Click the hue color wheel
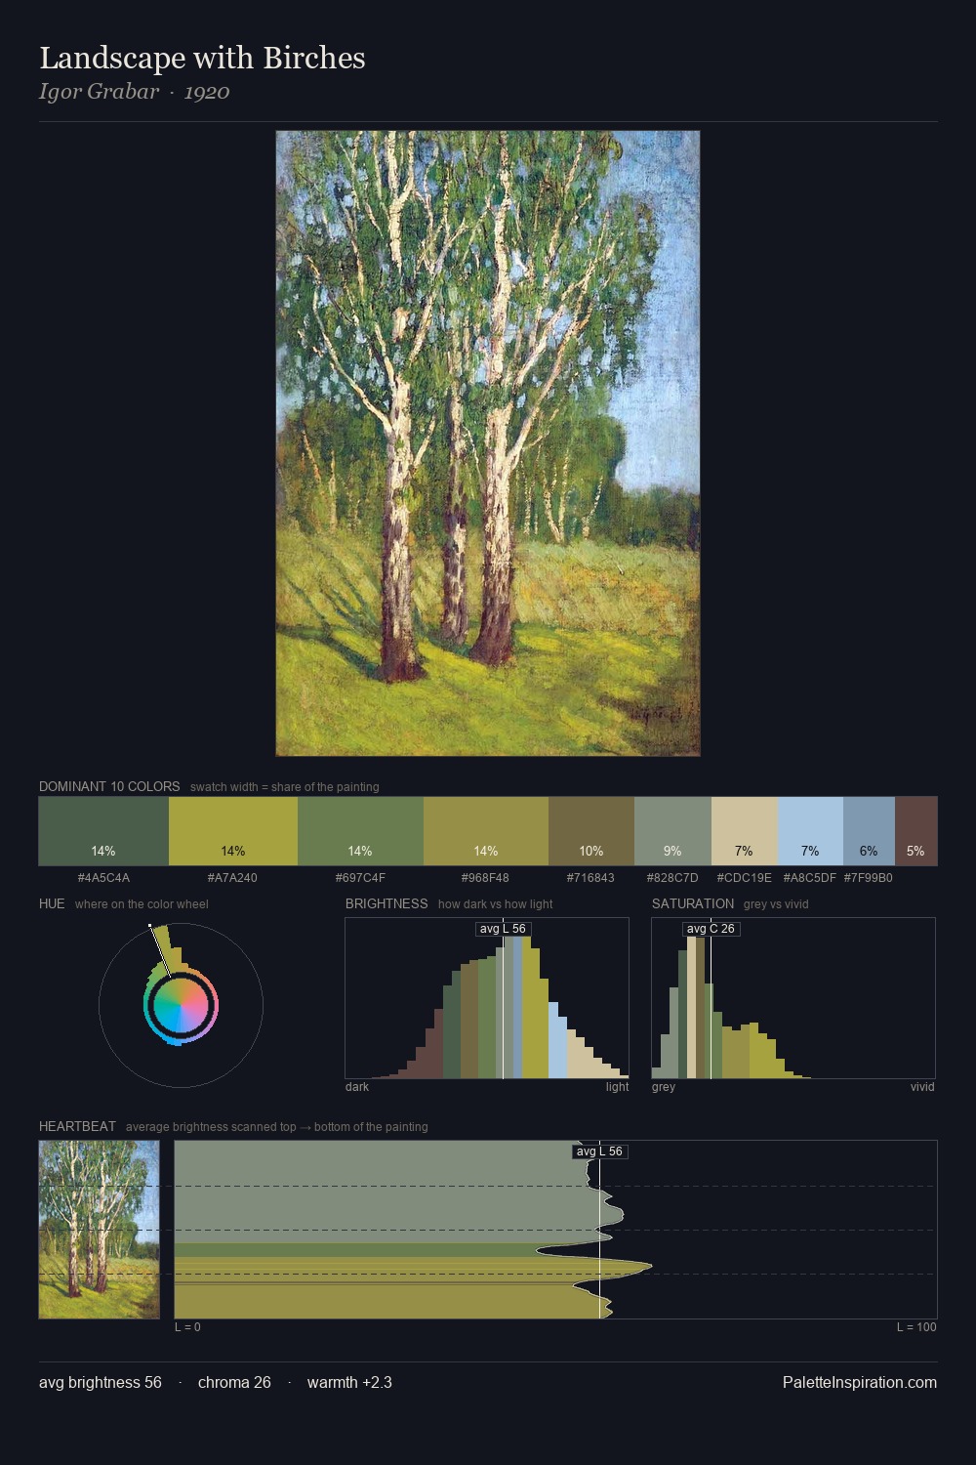 (181, 1005)
